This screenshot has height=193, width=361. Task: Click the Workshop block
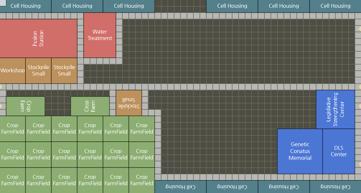click(x=13, y=71)
